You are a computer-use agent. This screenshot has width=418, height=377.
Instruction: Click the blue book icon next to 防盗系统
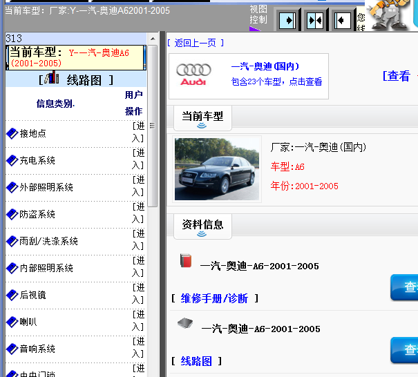click(12, 214)
